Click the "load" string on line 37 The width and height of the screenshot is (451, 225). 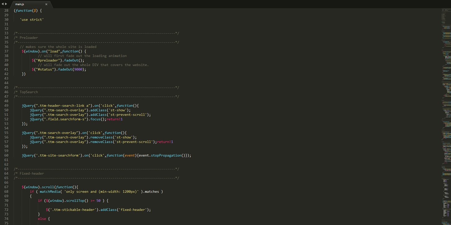pos(54,51)
